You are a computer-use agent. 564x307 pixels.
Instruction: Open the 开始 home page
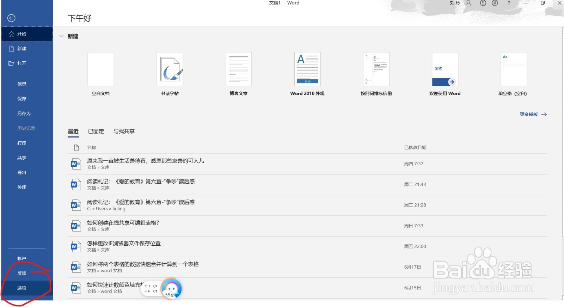coord(27,34)
